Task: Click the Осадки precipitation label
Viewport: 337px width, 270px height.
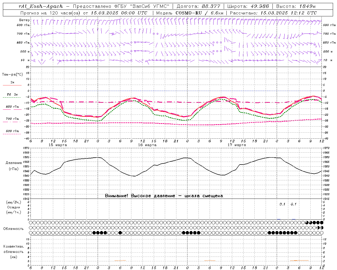Action: point(14,207)
